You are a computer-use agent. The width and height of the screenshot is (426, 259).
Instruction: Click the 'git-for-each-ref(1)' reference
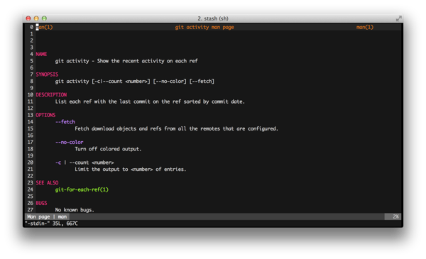coord(82,189)
